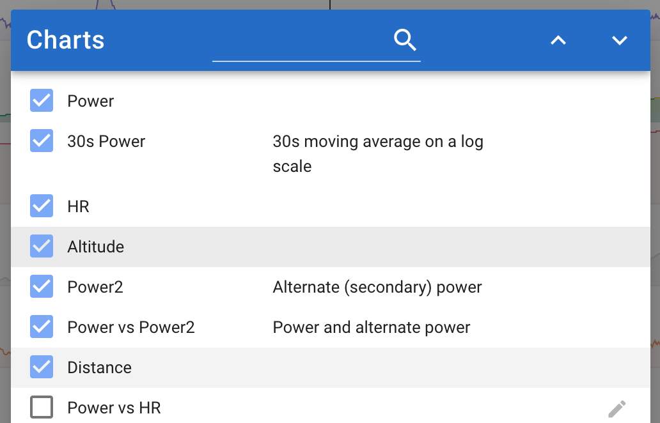Click the up chevron in Charts header
Viewport: 660px width, 423px height.
click(x=558, y=40)
